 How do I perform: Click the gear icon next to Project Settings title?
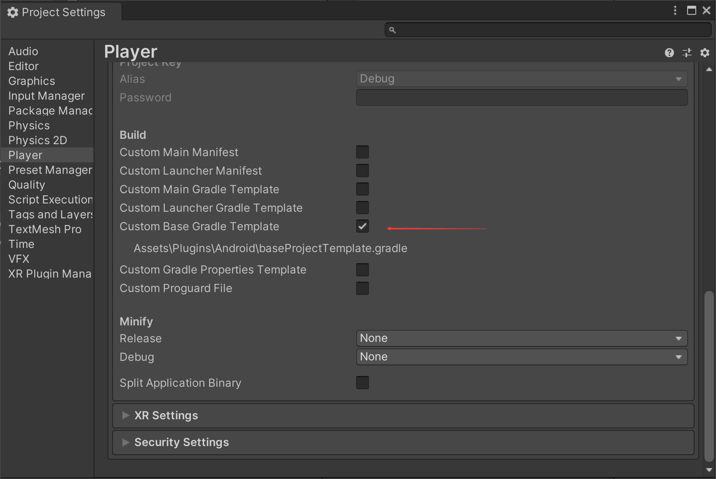(12, 12)
